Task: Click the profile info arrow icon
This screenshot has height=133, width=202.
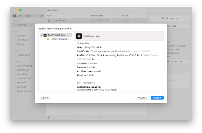Action: (x=93, y=59)
